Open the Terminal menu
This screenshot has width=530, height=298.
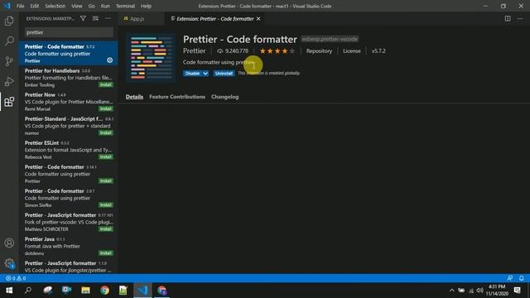coord(125,6)
